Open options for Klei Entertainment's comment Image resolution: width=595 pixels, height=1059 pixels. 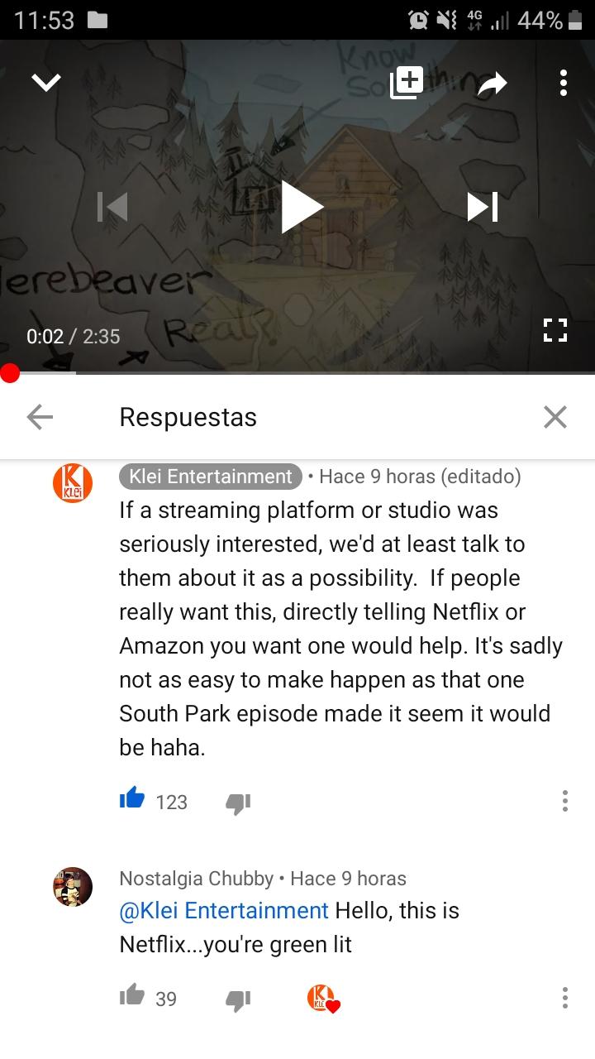tap(564, 801)
